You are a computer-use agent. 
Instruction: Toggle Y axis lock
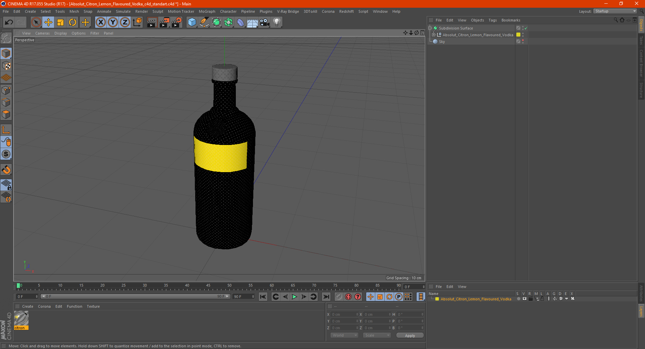(113, 22)
